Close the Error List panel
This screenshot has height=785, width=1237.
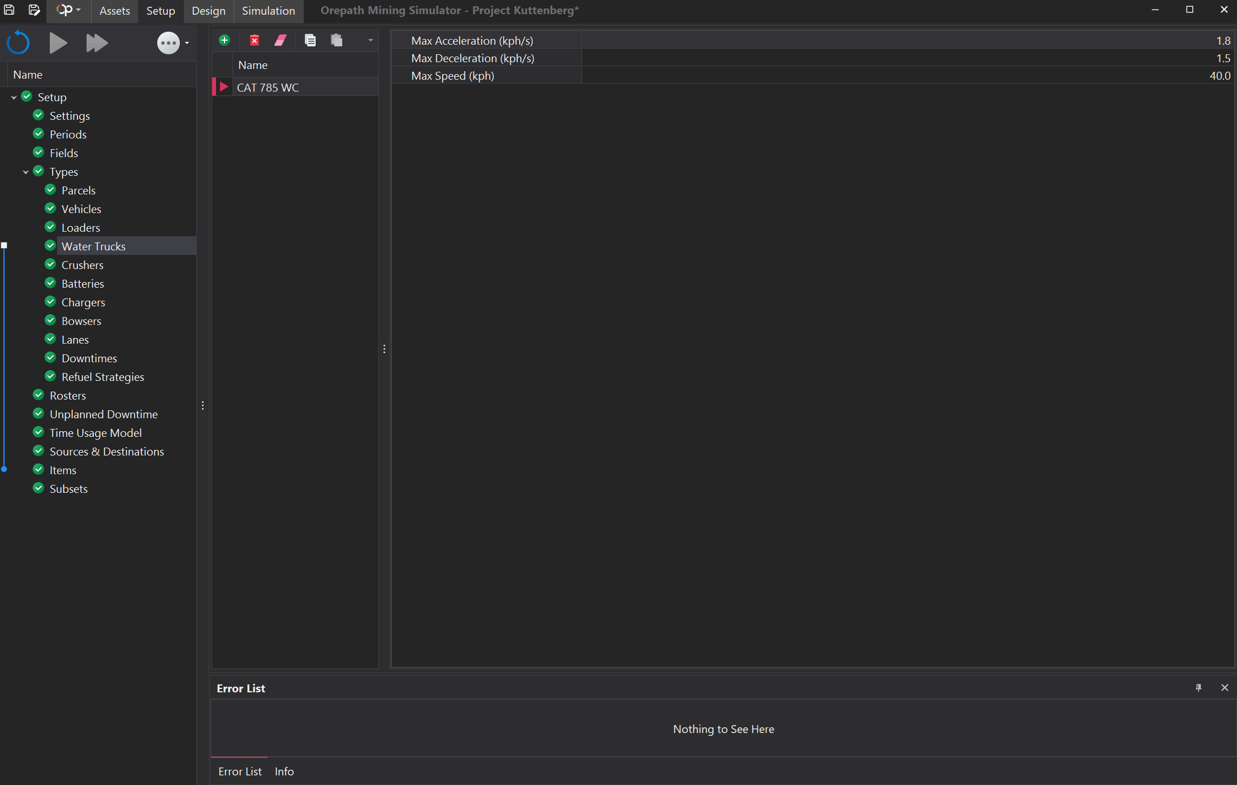1225,688
